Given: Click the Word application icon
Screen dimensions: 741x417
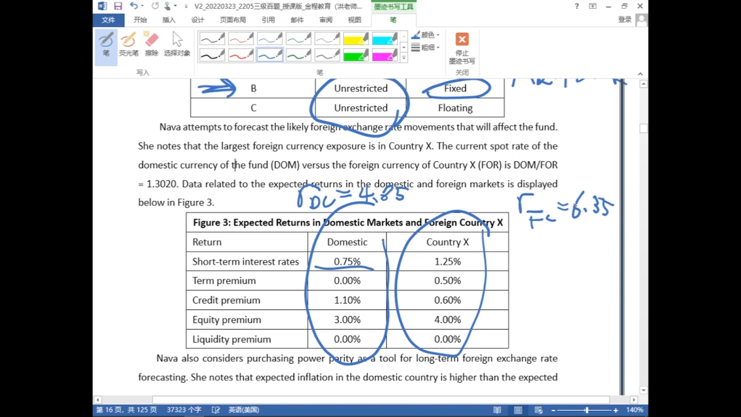Looking at the screenshot, I should click(x=102, y=6).
